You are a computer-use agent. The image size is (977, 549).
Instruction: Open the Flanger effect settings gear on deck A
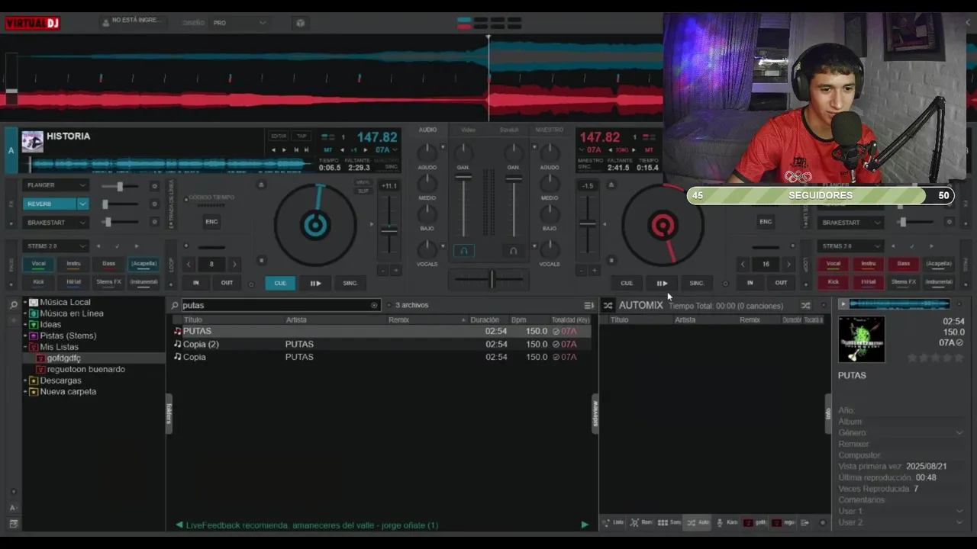click(x=154, y=186)
